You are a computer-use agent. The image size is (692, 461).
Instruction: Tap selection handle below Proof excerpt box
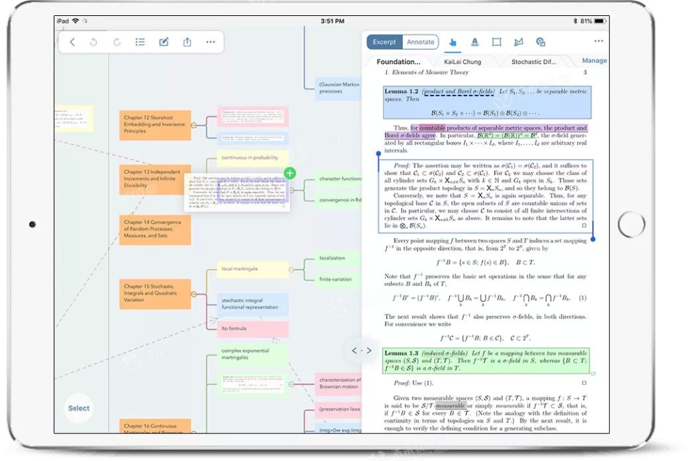[x=593, y=239]
